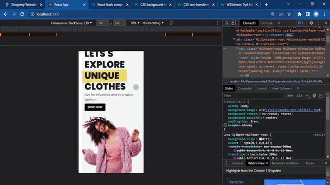
Task: Go back in browser history
Action: point(6,14)
